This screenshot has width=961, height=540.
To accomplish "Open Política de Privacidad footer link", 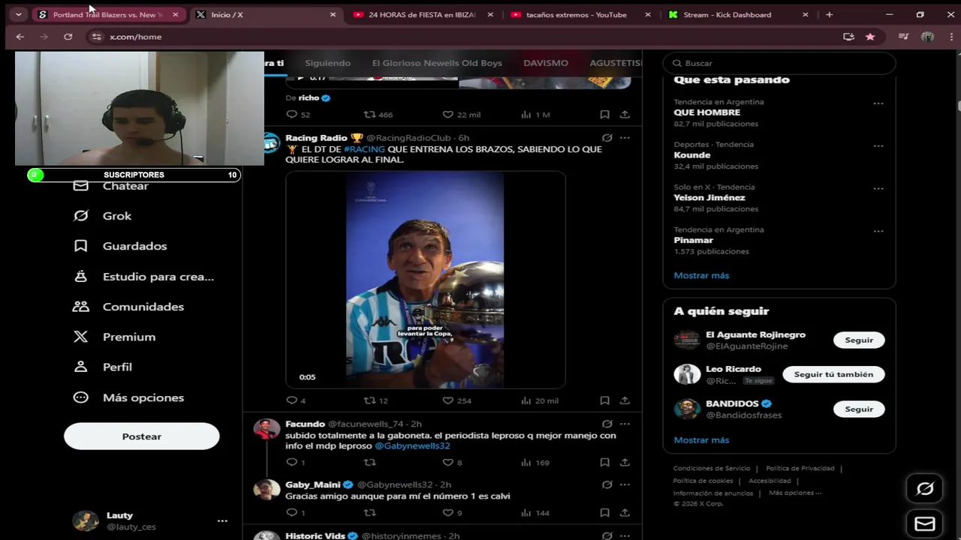I will pyautogui.click(x=800, y=468).
